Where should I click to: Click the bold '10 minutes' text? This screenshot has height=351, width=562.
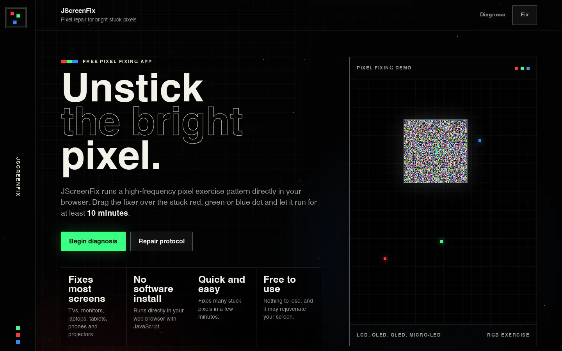(108, 213)
